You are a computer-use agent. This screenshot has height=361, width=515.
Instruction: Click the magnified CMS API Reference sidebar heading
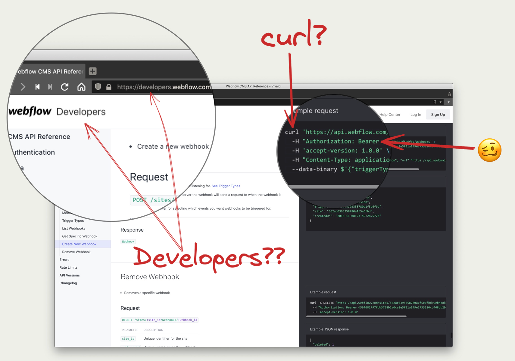click(x=39, y=137)
